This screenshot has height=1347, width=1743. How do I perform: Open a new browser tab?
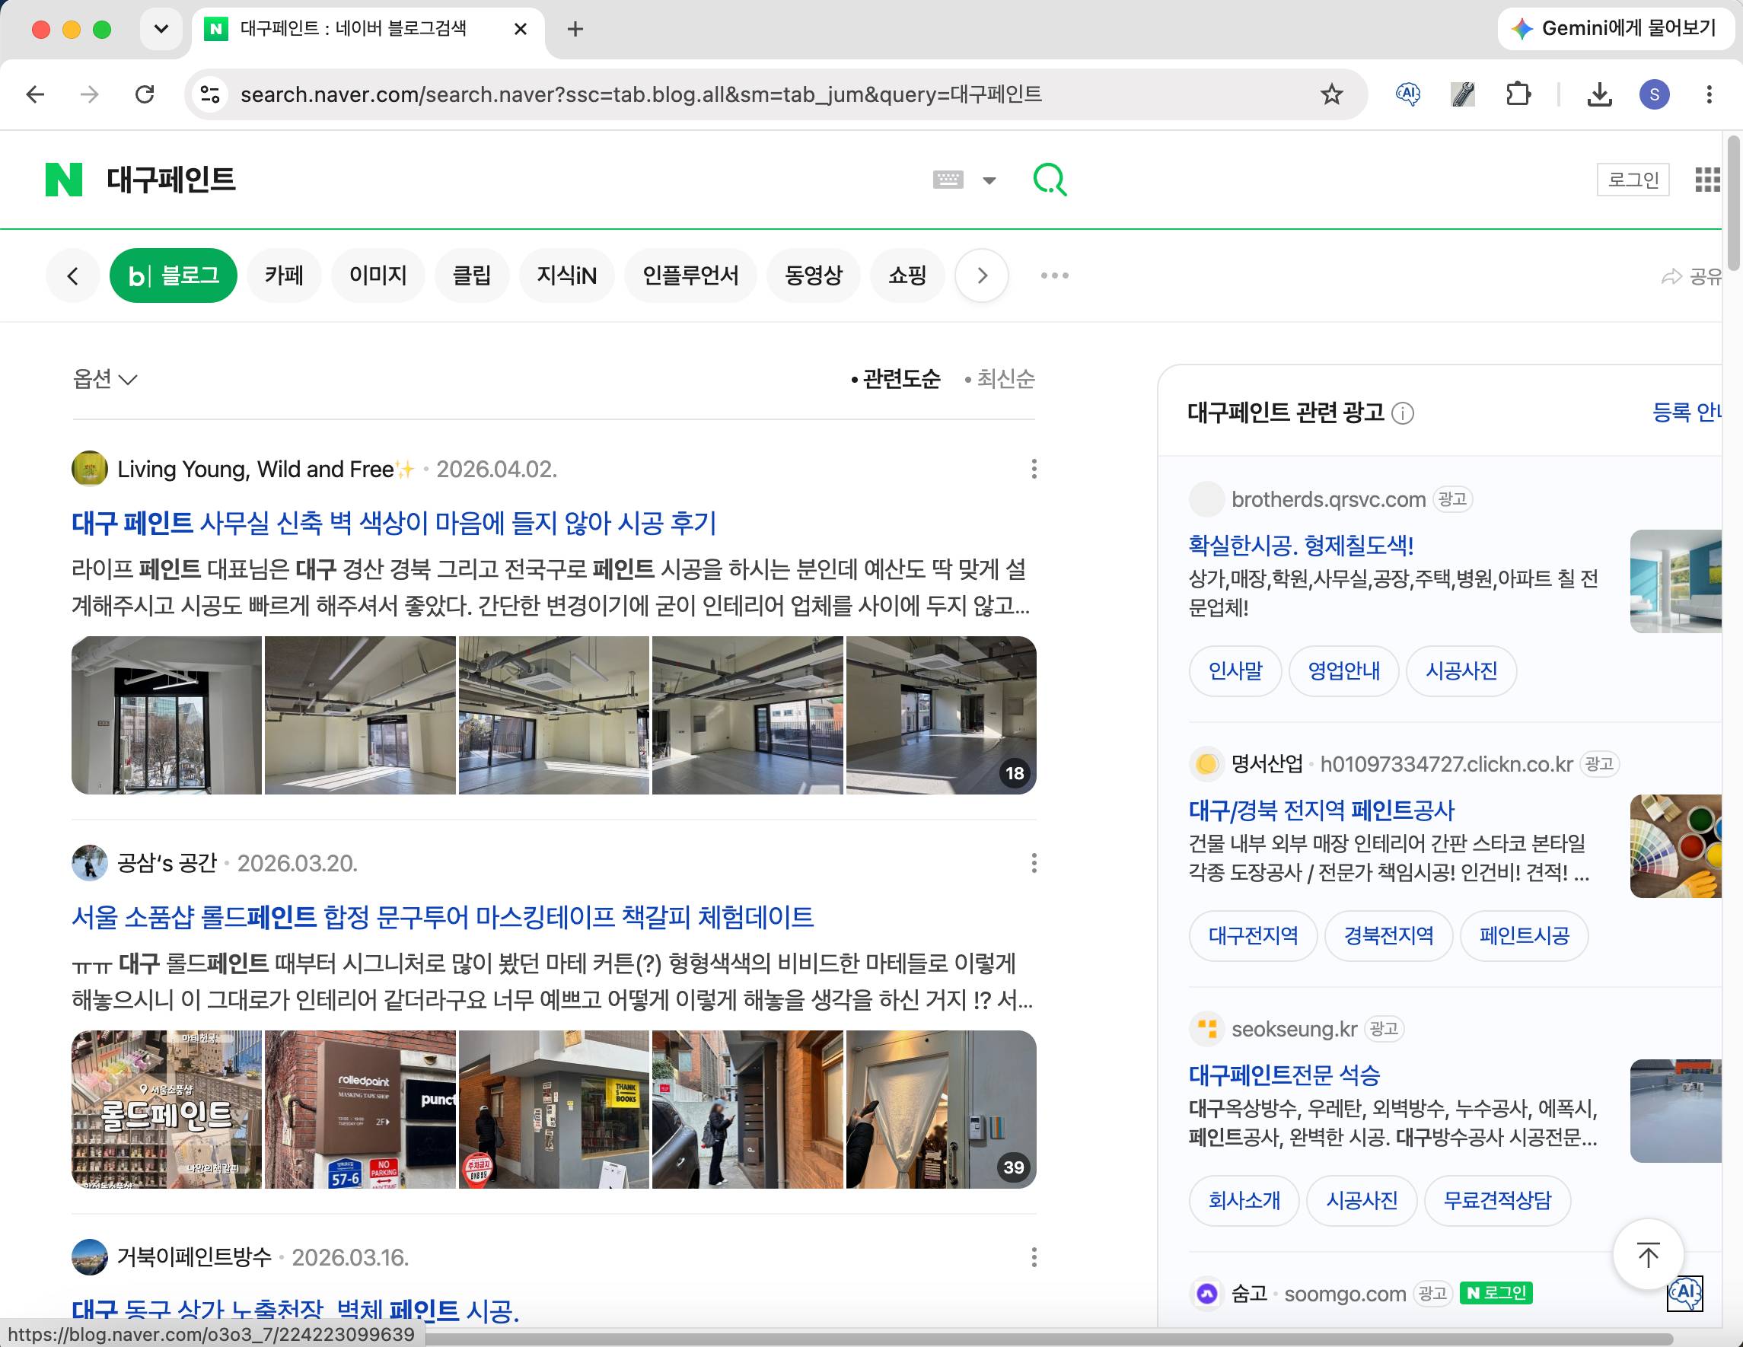575,30
